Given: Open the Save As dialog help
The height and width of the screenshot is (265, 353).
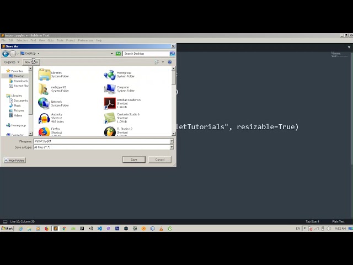Looking at the screenshot, I should 170,62.
